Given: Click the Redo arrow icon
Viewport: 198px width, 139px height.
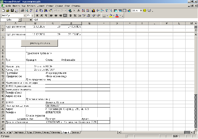Looking at the screenshot, I should [62, 11].
